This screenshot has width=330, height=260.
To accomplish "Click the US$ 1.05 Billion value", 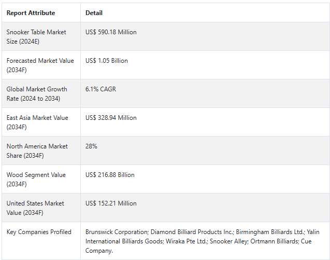I will tap(106, 61).
